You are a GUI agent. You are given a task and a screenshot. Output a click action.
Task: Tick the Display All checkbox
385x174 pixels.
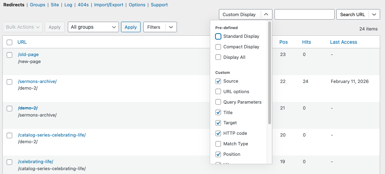[x=218, y=57]
